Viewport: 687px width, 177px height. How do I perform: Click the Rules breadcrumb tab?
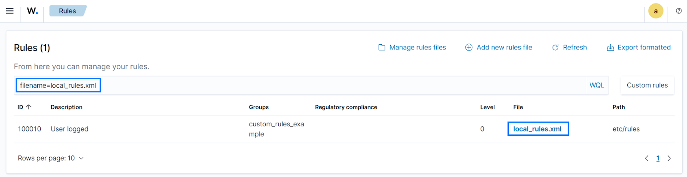pyautogui.click(x=67, y=11)
